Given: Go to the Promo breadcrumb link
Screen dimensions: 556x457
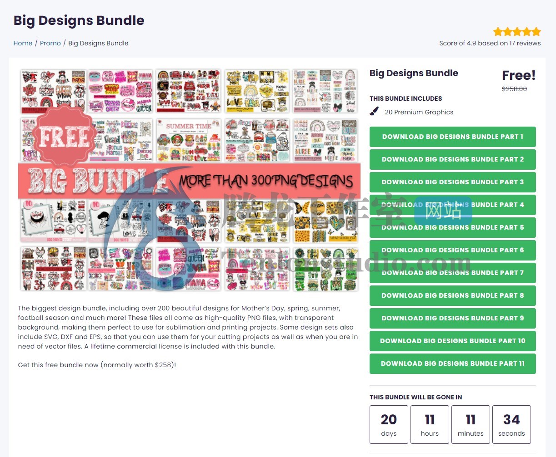Looking at the screenshot, I should click(x=50, y=43).
